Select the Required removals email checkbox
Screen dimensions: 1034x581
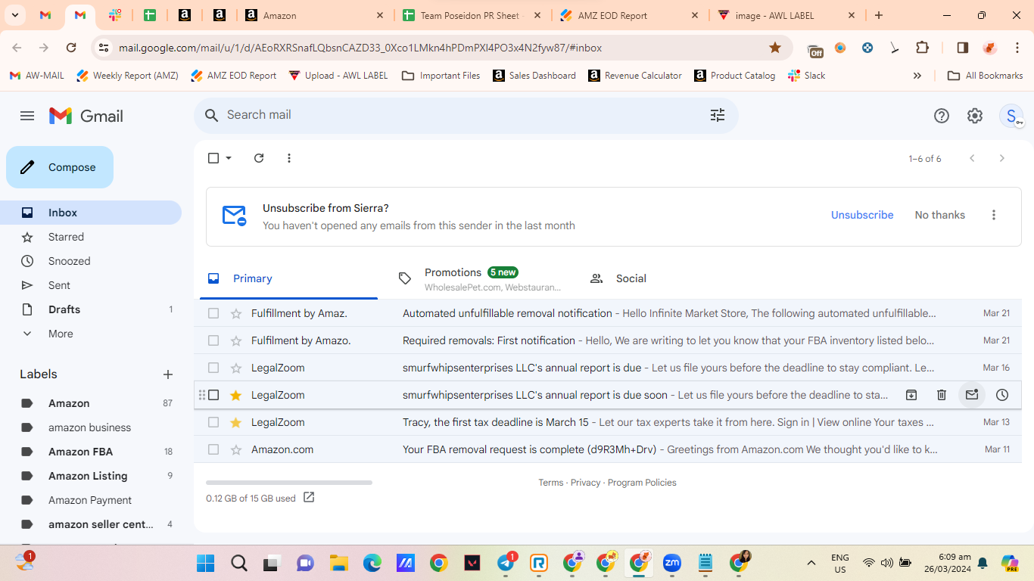213,340
